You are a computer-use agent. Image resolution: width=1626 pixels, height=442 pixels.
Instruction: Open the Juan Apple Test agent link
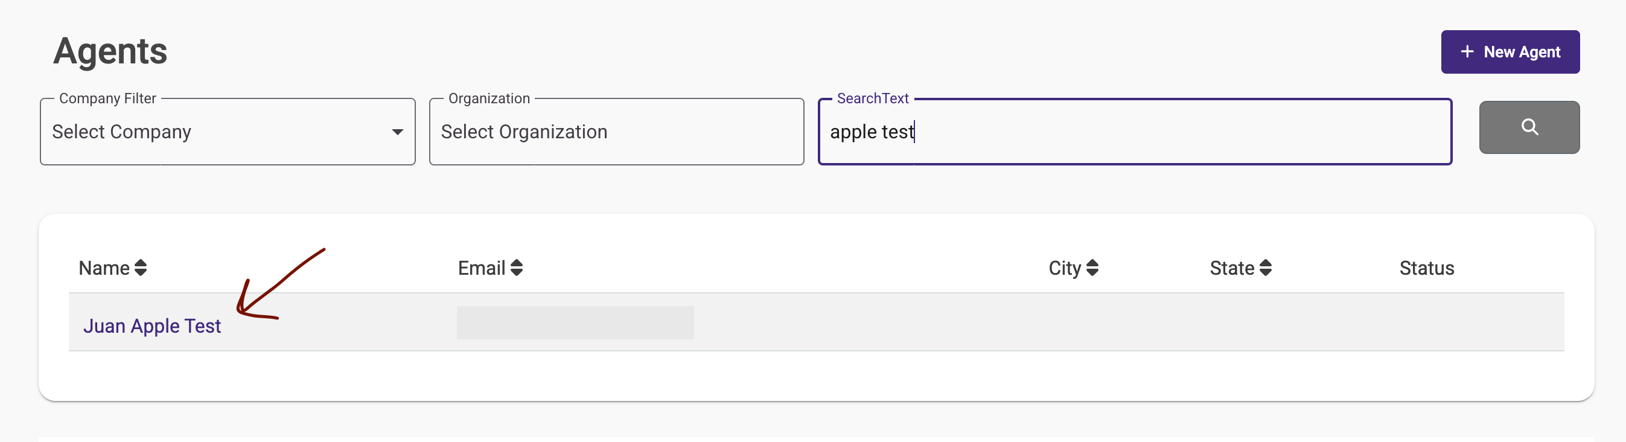click(152, 326)
